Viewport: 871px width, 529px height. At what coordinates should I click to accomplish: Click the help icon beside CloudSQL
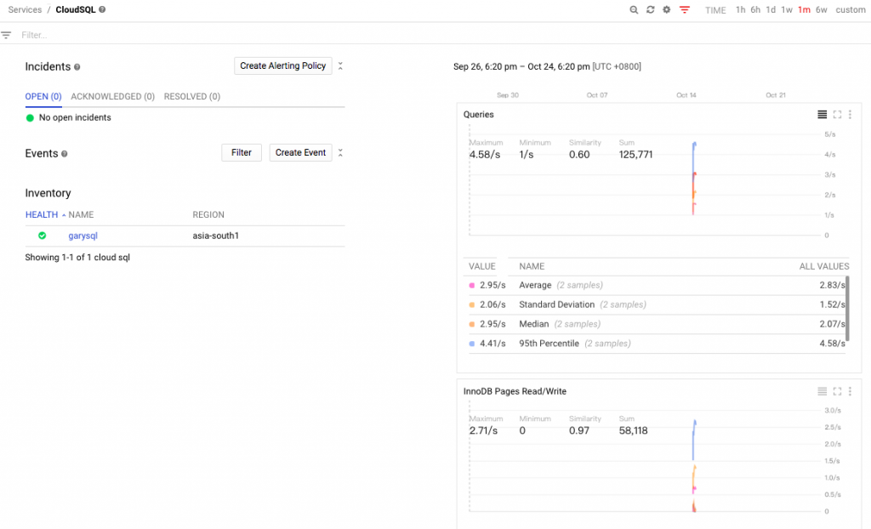pos(102,9)
